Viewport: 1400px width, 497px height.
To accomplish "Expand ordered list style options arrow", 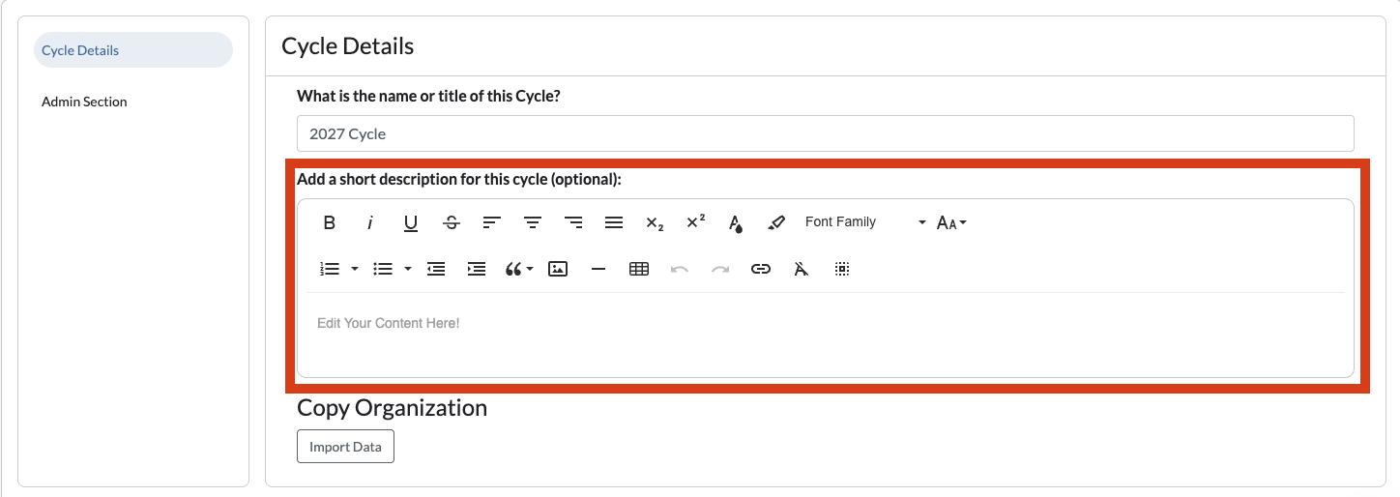I will [355, 269].
